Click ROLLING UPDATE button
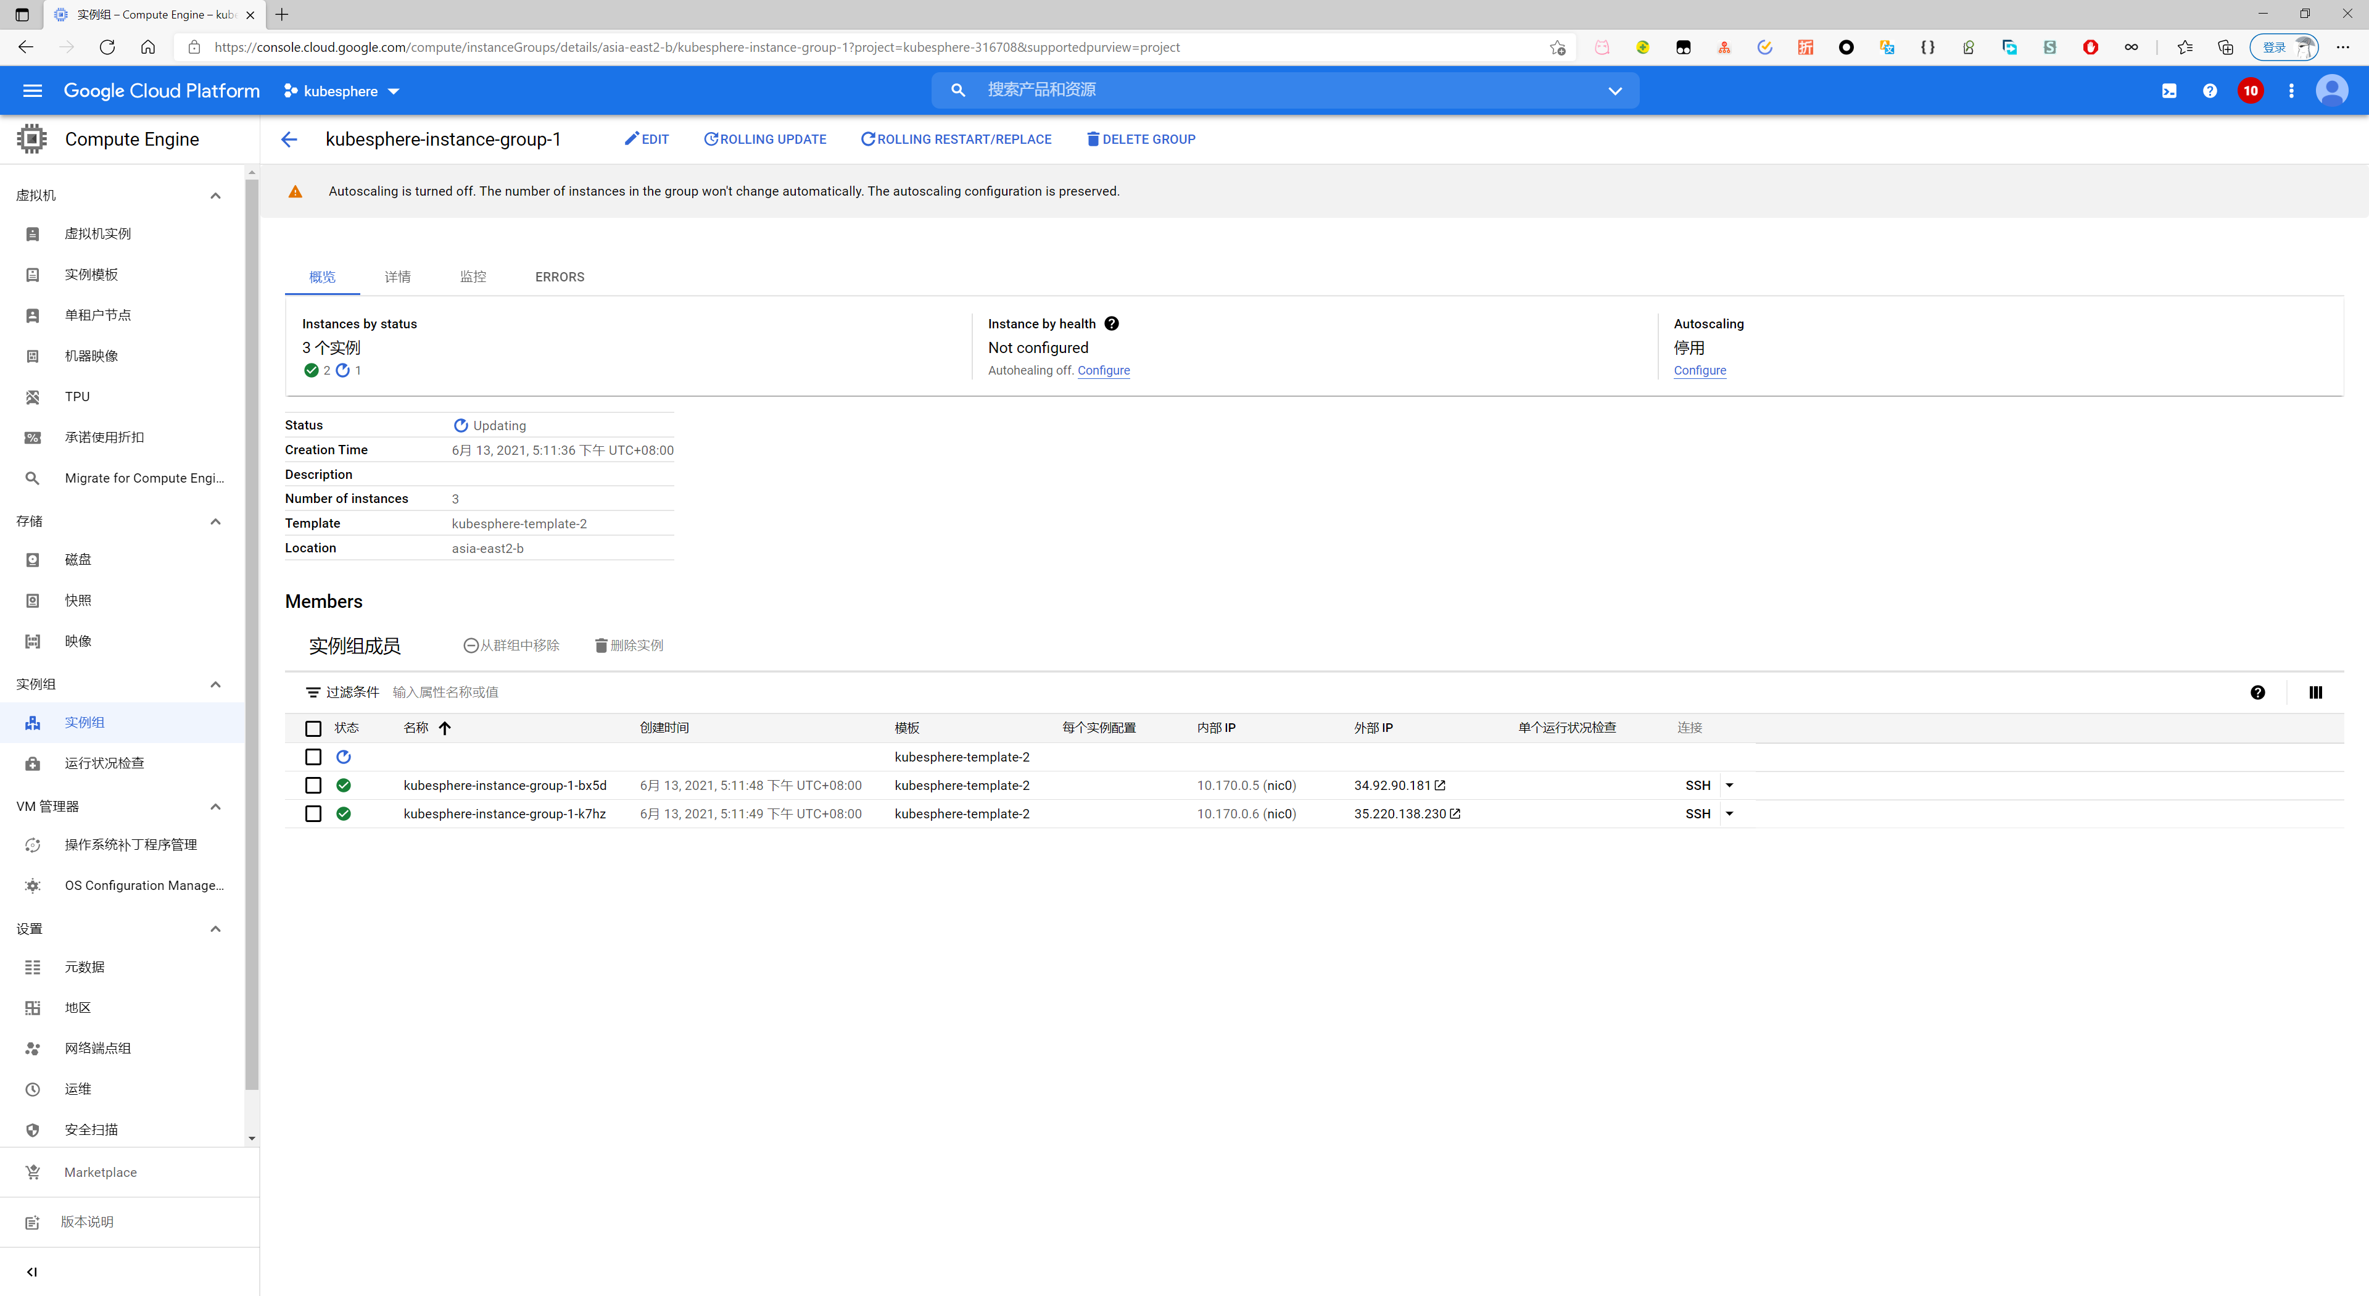Screen dimensions: 2369x1296 765,140
